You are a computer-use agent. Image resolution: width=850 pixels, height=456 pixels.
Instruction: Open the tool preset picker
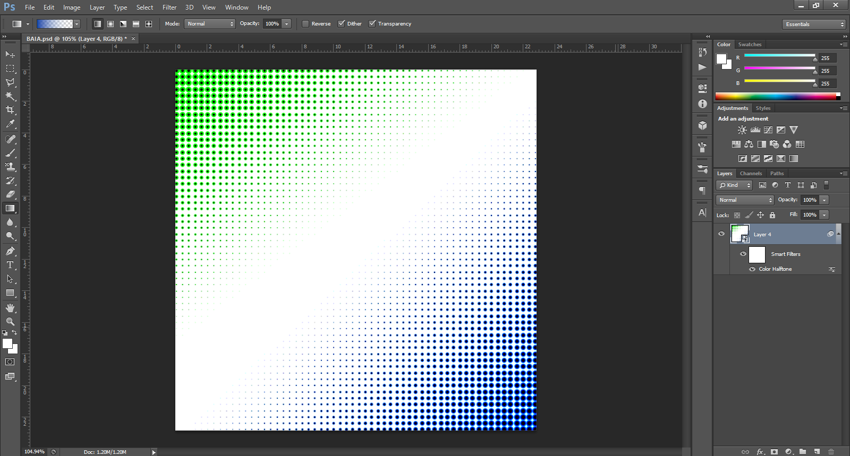pos(20,24)
